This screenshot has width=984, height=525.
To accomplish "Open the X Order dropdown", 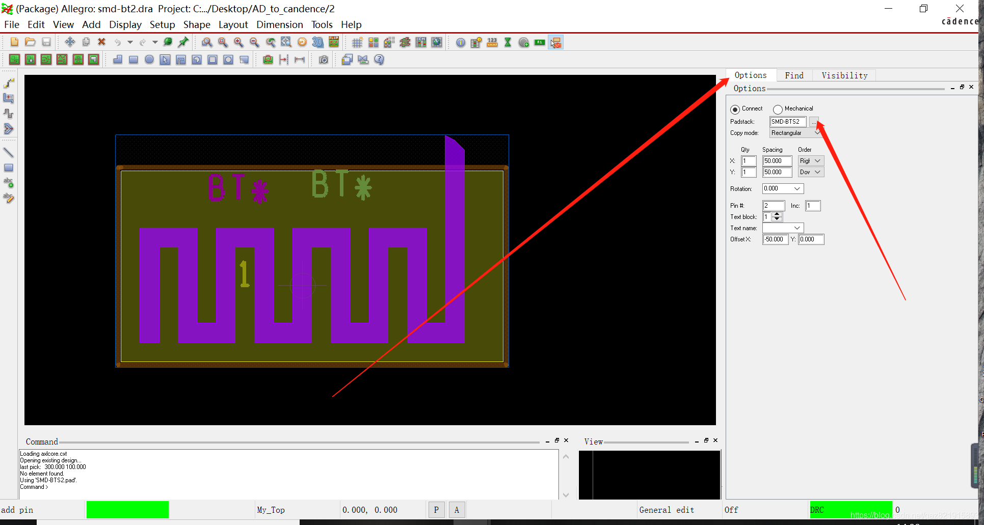I will (811, 161).
